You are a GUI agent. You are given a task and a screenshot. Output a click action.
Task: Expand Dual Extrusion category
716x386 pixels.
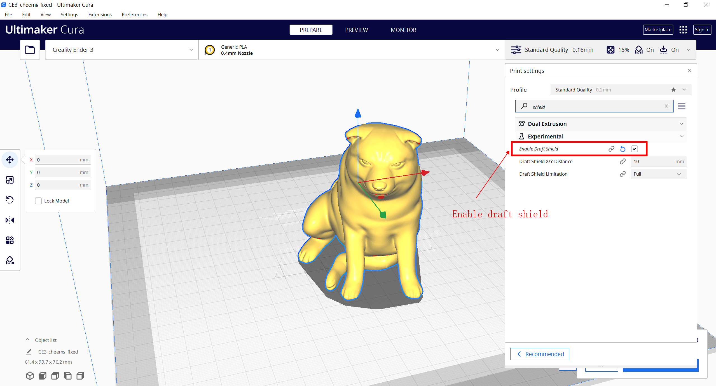[601, 124]
